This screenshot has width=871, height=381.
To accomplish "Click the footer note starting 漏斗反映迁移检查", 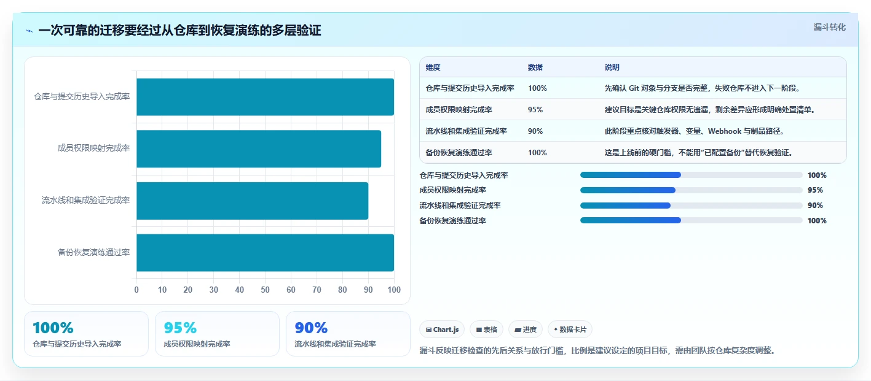I will [597, 351].
